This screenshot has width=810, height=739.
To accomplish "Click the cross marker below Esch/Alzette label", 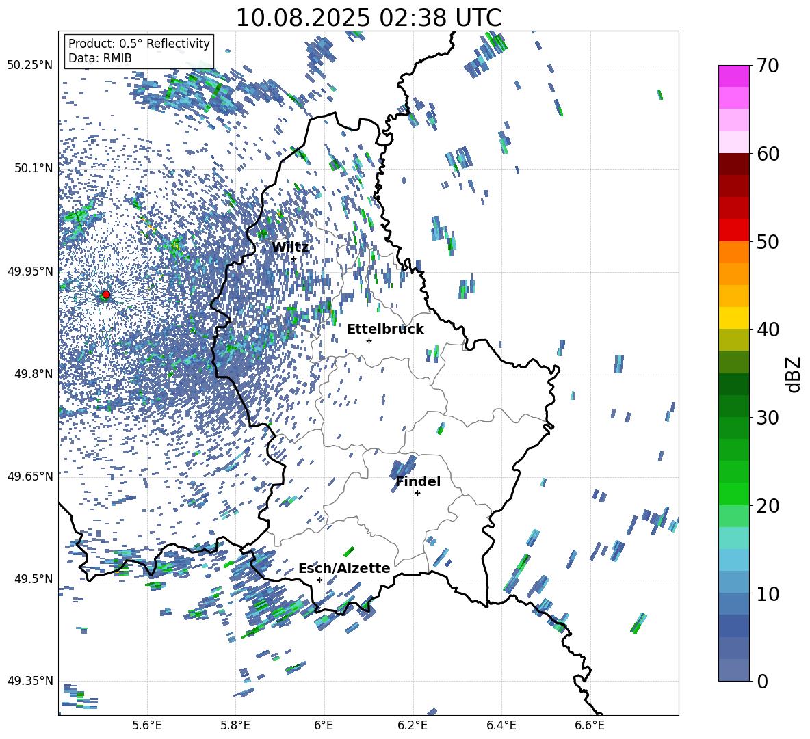I will [319, 580].
